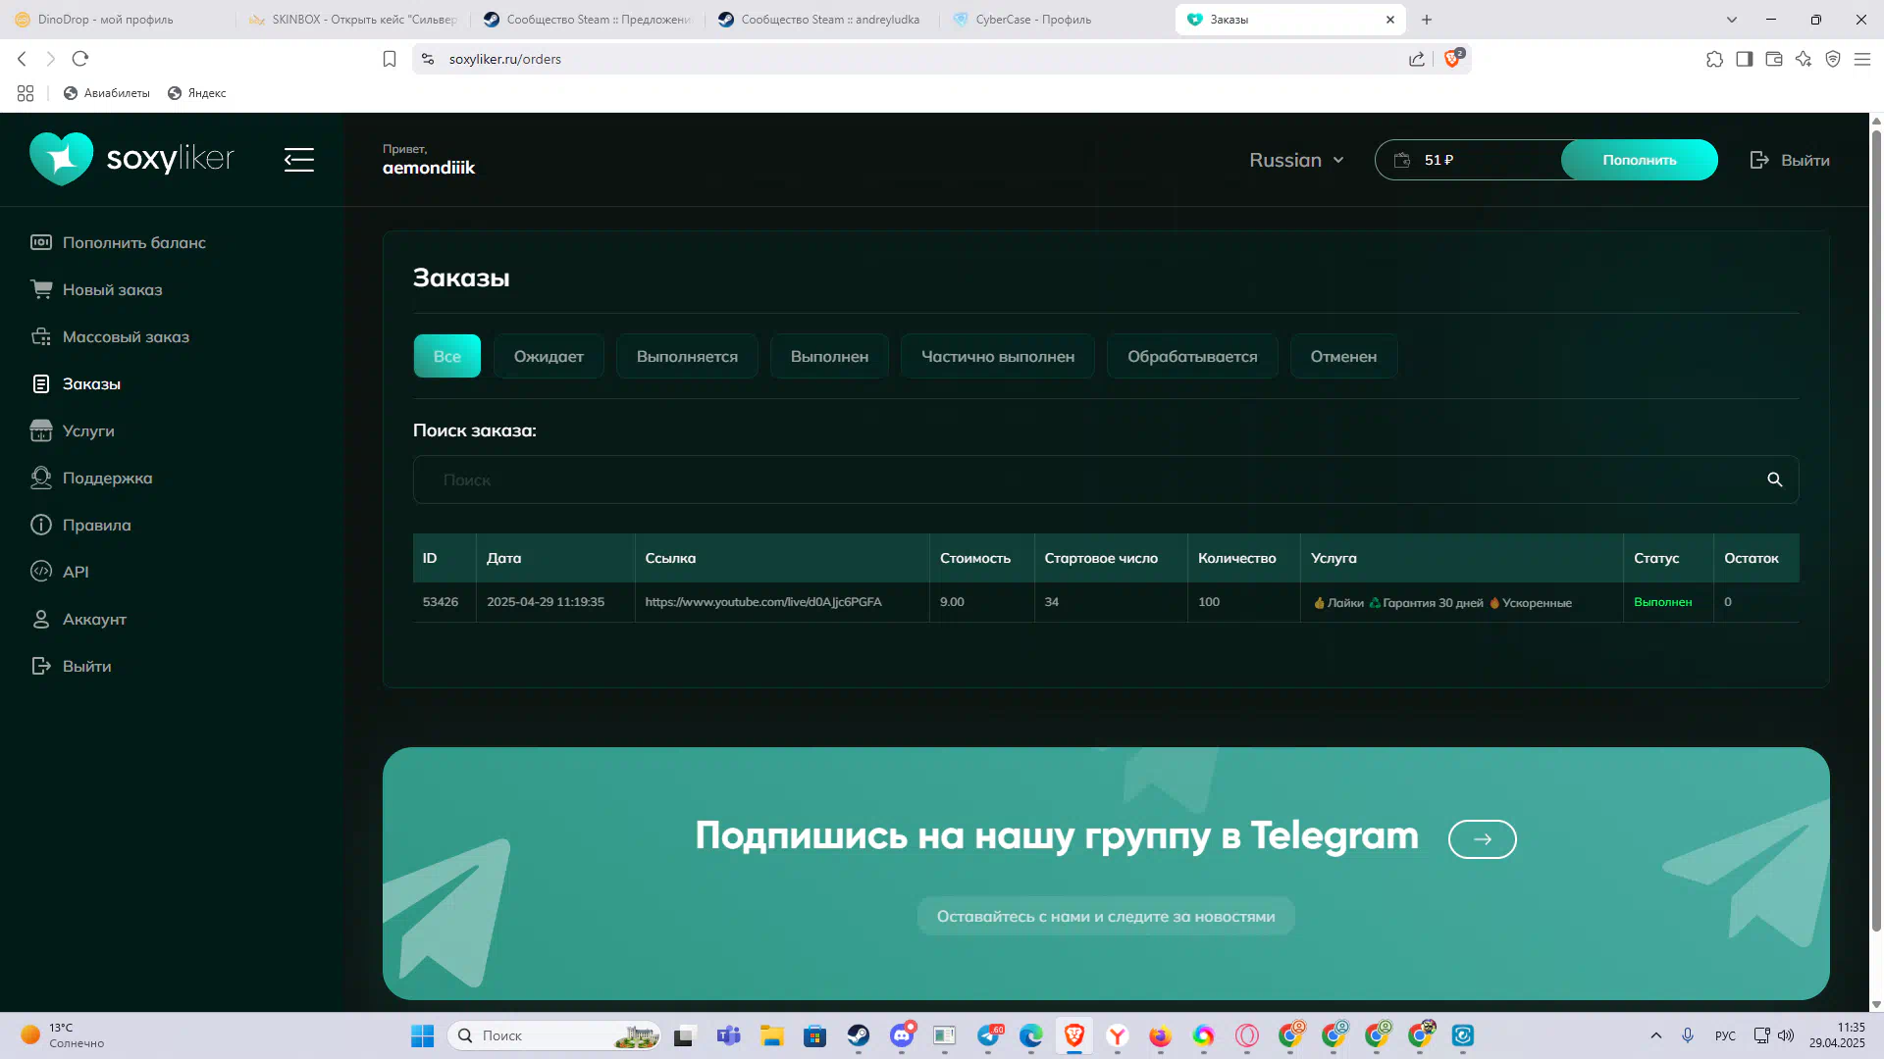Reload the page

(80, 59)
